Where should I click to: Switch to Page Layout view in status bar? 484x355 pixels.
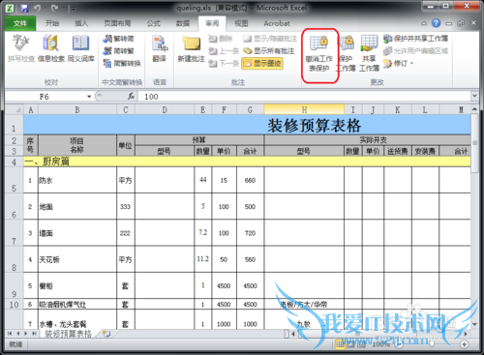(x=350, y=344)
